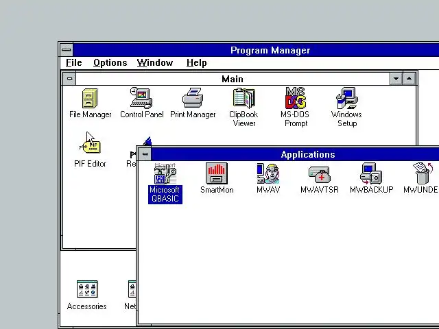Open the File menu

tap(74, 62)
